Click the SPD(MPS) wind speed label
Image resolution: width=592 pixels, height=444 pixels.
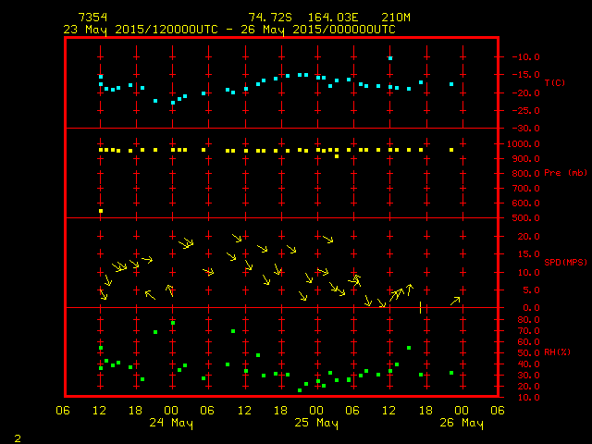point(561,263)
